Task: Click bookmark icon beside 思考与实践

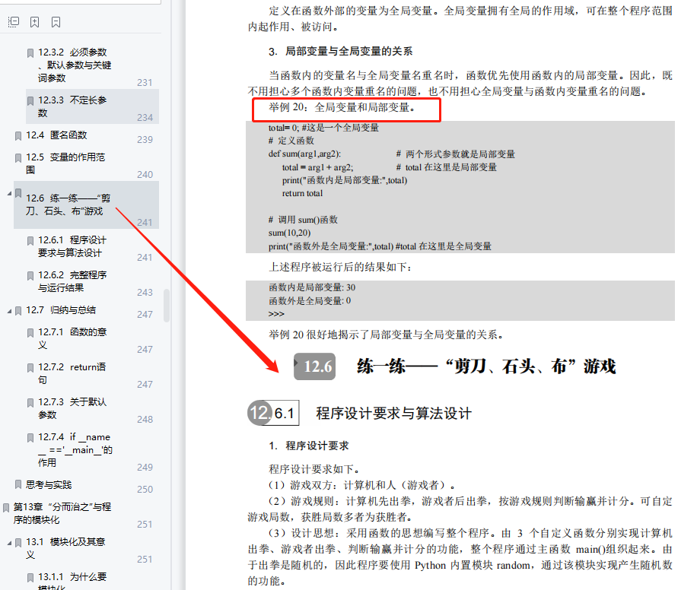Action: (x=18, y=484)
